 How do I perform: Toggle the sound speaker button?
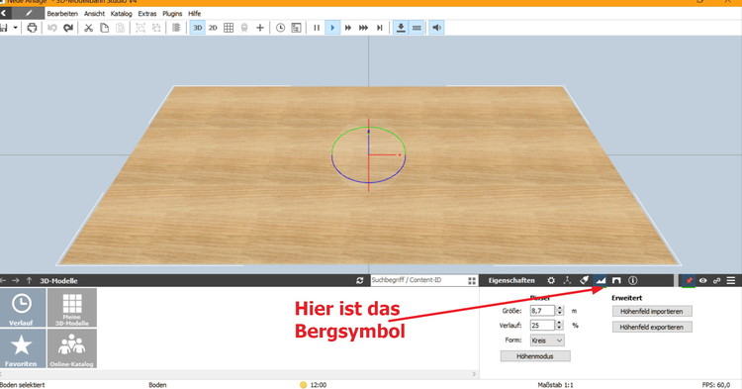tap(436, 28)
